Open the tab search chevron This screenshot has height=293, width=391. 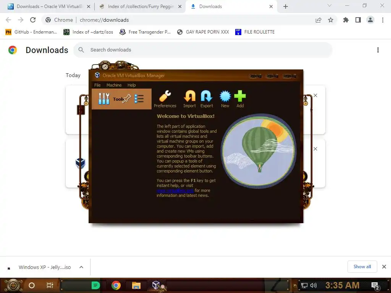click(330, 5)
